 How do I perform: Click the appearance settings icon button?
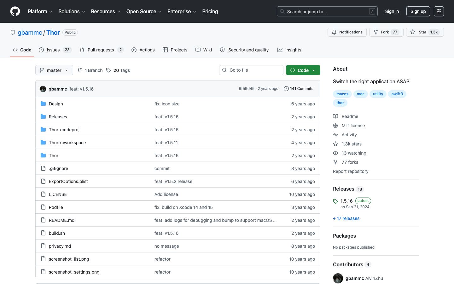pyautogui.click(x=439, y=11)
